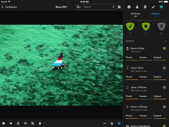The height and width of the screenshot is (127, 169).
Task: Toggle the sidebar list panel icon
Action: pos(119,123)
